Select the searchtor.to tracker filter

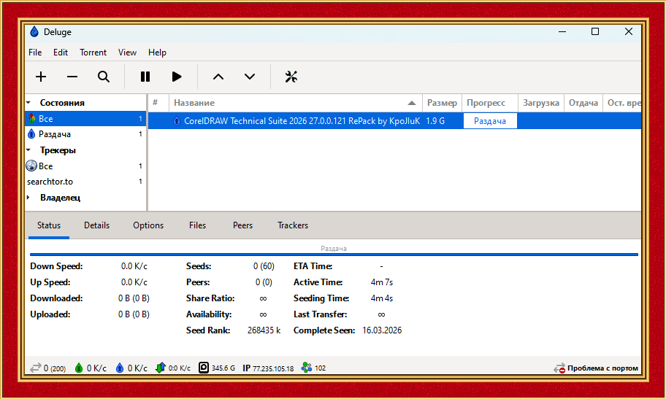(x=85, y=182)
